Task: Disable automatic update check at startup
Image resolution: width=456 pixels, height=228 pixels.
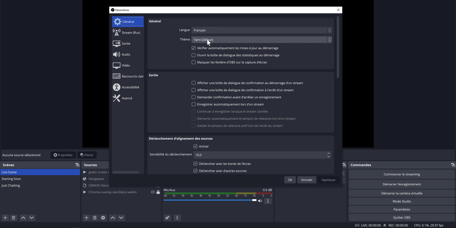Action: point(194,48)
